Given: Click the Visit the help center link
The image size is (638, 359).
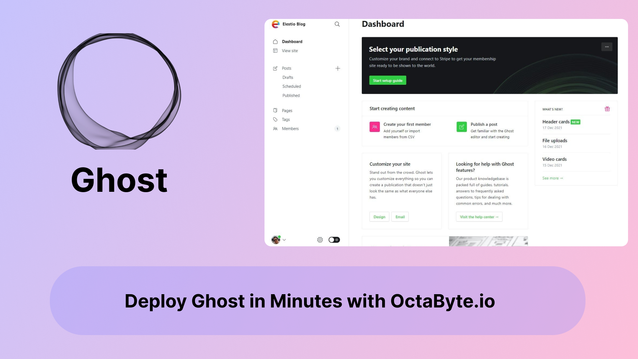Looking at the screenshot, I should [479, 216].
